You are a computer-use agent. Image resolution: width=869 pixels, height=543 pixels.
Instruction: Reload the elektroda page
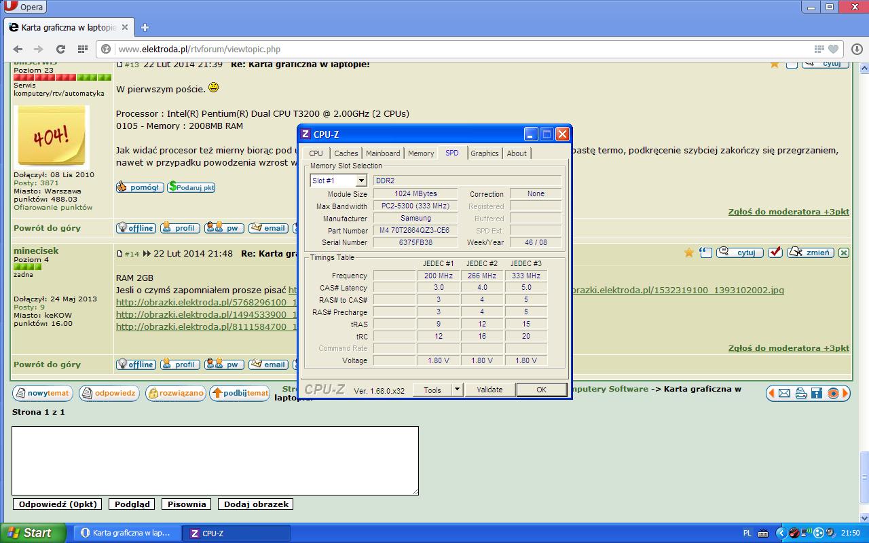pos(60,49)
